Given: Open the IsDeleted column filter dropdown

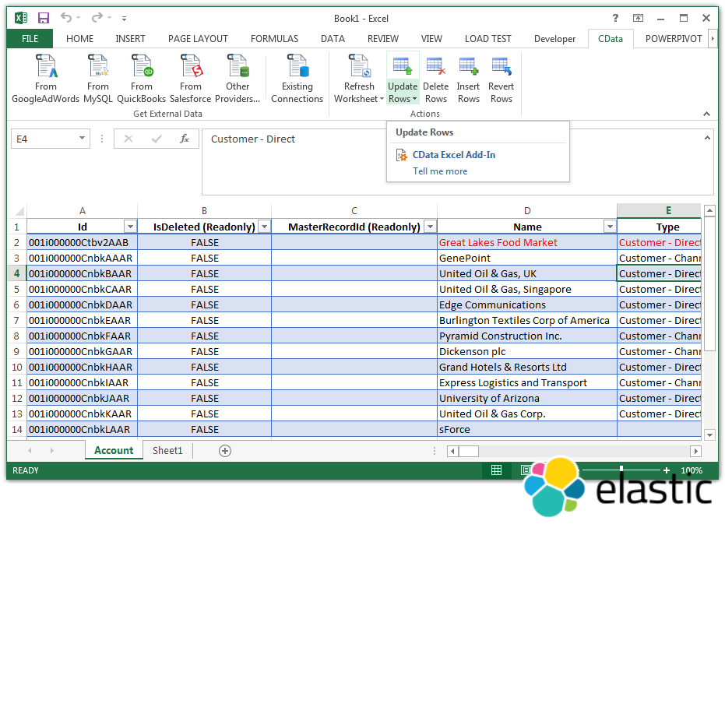Looking at the screenshot, I should (265, 227).
